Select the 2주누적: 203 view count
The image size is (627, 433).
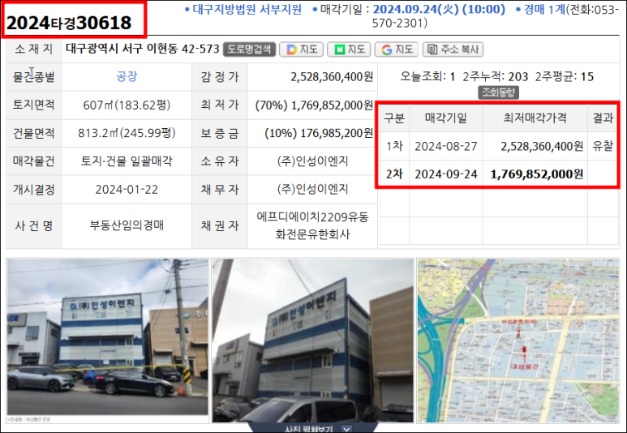tap(495, 76)
